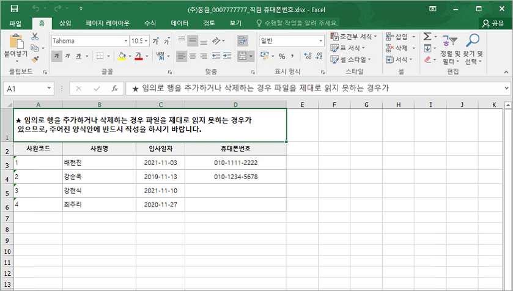Select the Format Painter brush icon
Viewport: 513px width, 291px height.
(35, 59)
